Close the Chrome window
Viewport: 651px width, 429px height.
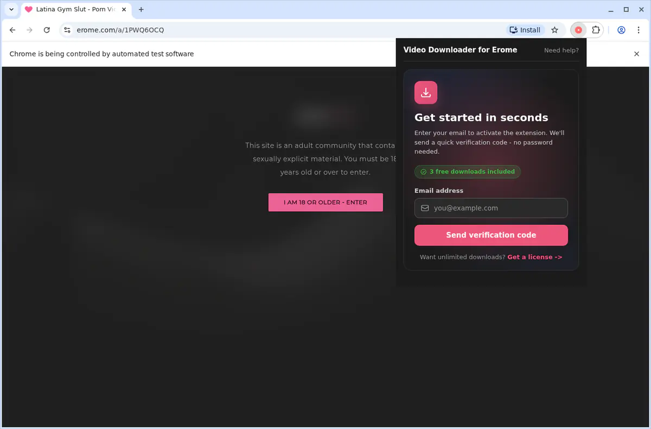tap(641, 9)
